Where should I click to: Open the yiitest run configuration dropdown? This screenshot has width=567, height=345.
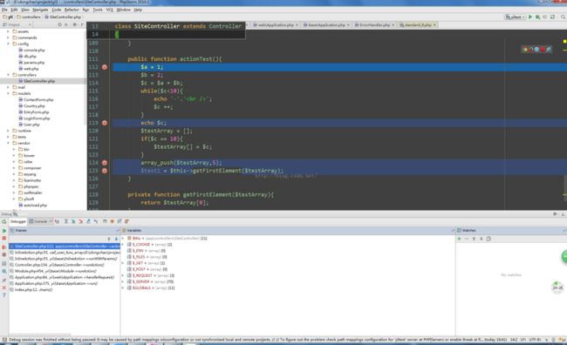(x=515, y=17)
